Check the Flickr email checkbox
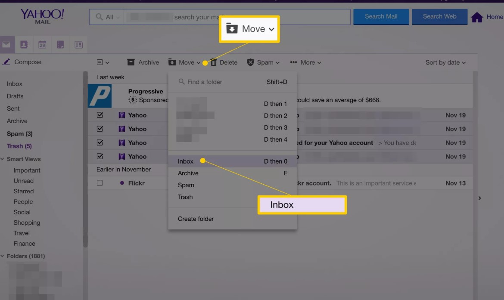 click(x=100, y=183)
